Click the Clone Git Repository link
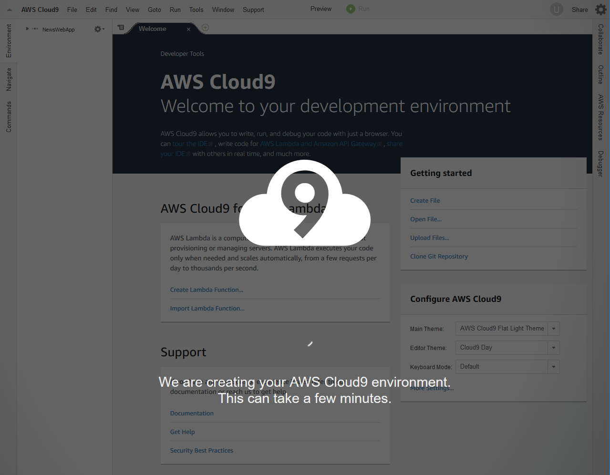The image size is (610, 475). 439,257
